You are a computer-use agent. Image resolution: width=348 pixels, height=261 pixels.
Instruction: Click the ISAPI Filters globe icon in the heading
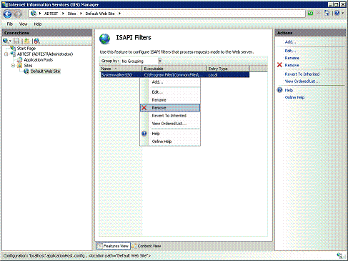coord(105,39)
